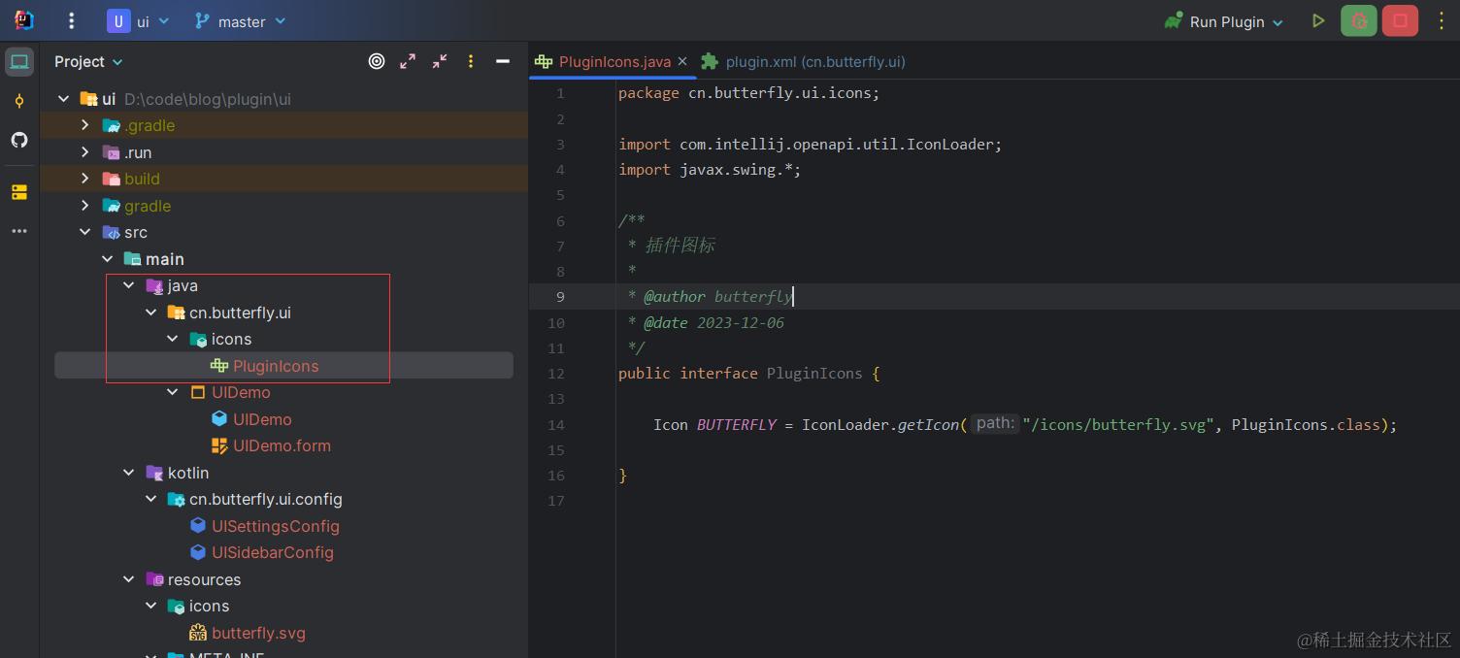Expand the gradle folder chevron
Image resolution: width=1460 pixels, height=658 pixels.
pos(85,206)
